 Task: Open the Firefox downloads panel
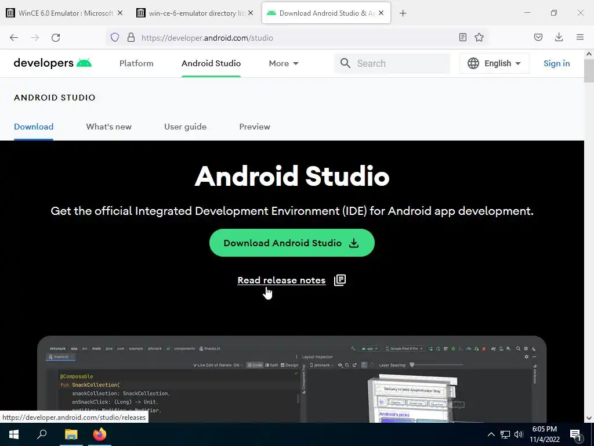(x=559, y=37)
